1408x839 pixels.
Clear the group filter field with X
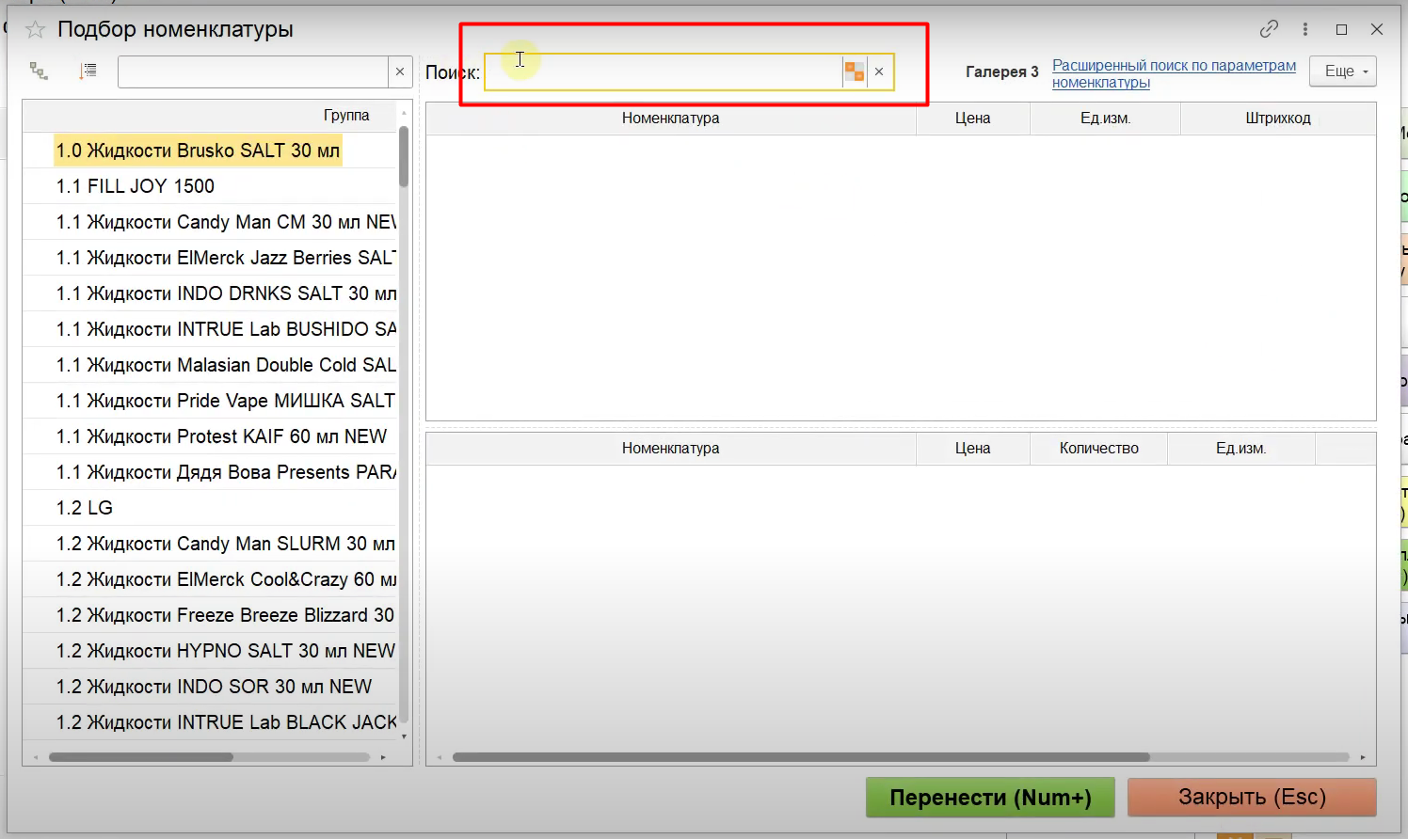[x=400, y=71]
